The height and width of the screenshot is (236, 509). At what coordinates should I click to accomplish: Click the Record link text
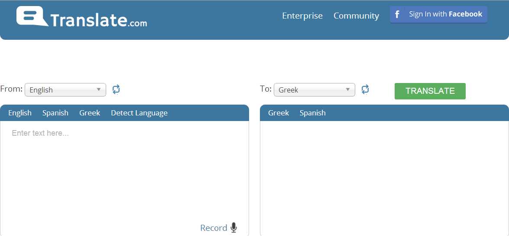[x=214, y=228]
